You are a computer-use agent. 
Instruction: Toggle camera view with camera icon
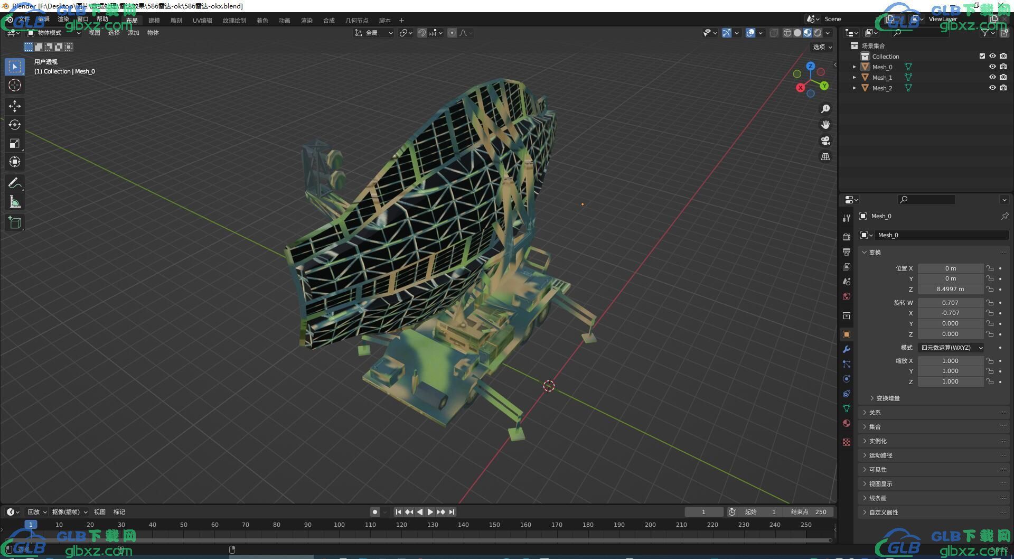click(825, 141)
